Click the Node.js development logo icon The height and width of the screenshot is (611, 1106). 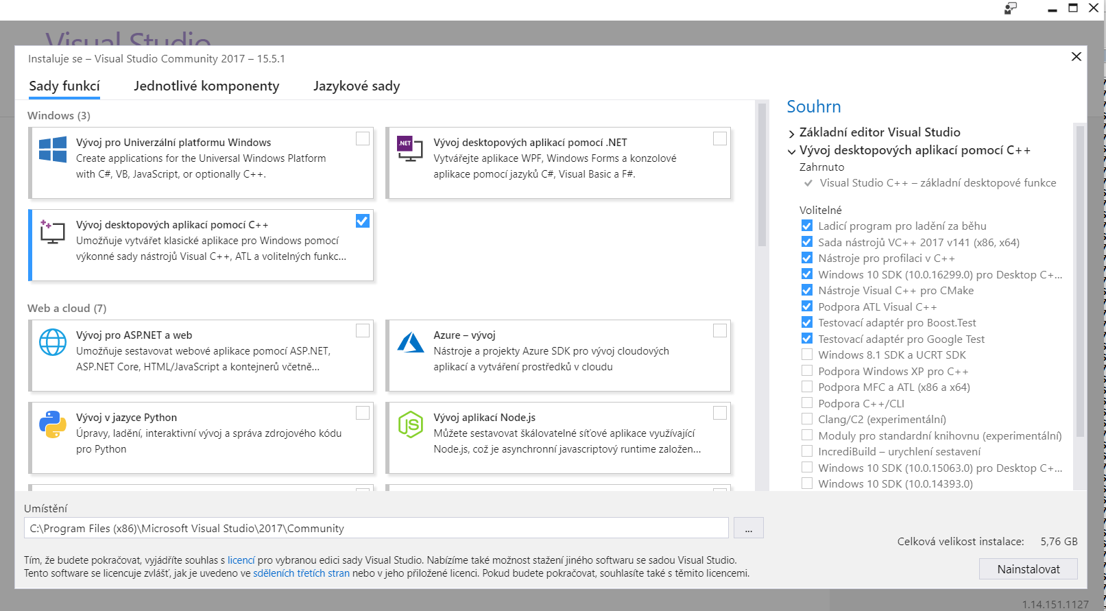click(x=410, y=424)
